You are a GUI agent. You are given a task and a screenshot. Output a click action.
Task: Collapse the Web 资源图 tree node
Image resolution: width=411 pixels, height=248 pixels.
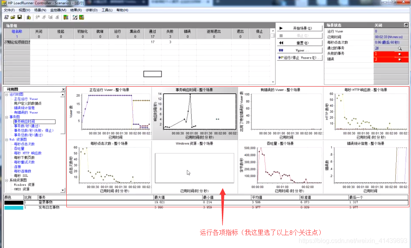point(6,140)
